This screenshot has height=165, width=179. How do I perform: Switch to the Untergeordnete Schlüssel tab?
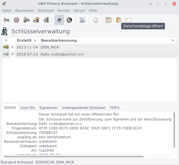pos(83,108)
